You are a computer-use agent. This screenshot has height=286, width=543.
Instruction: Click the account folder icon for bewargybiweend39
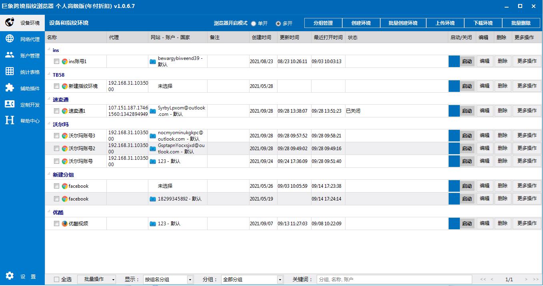(x=153, y=62)
